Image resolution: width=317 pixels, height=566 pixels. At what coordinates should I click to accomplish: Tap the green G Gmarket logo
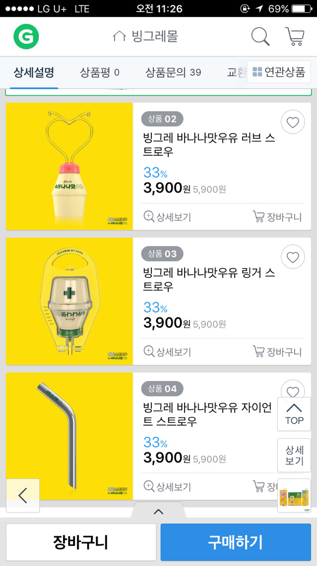tap(26, 36)
